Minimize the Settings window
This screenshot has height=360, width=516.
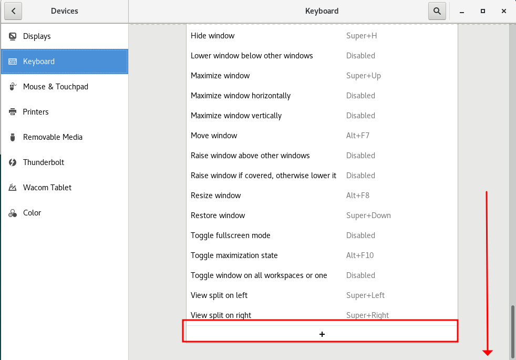coord(462,11)
